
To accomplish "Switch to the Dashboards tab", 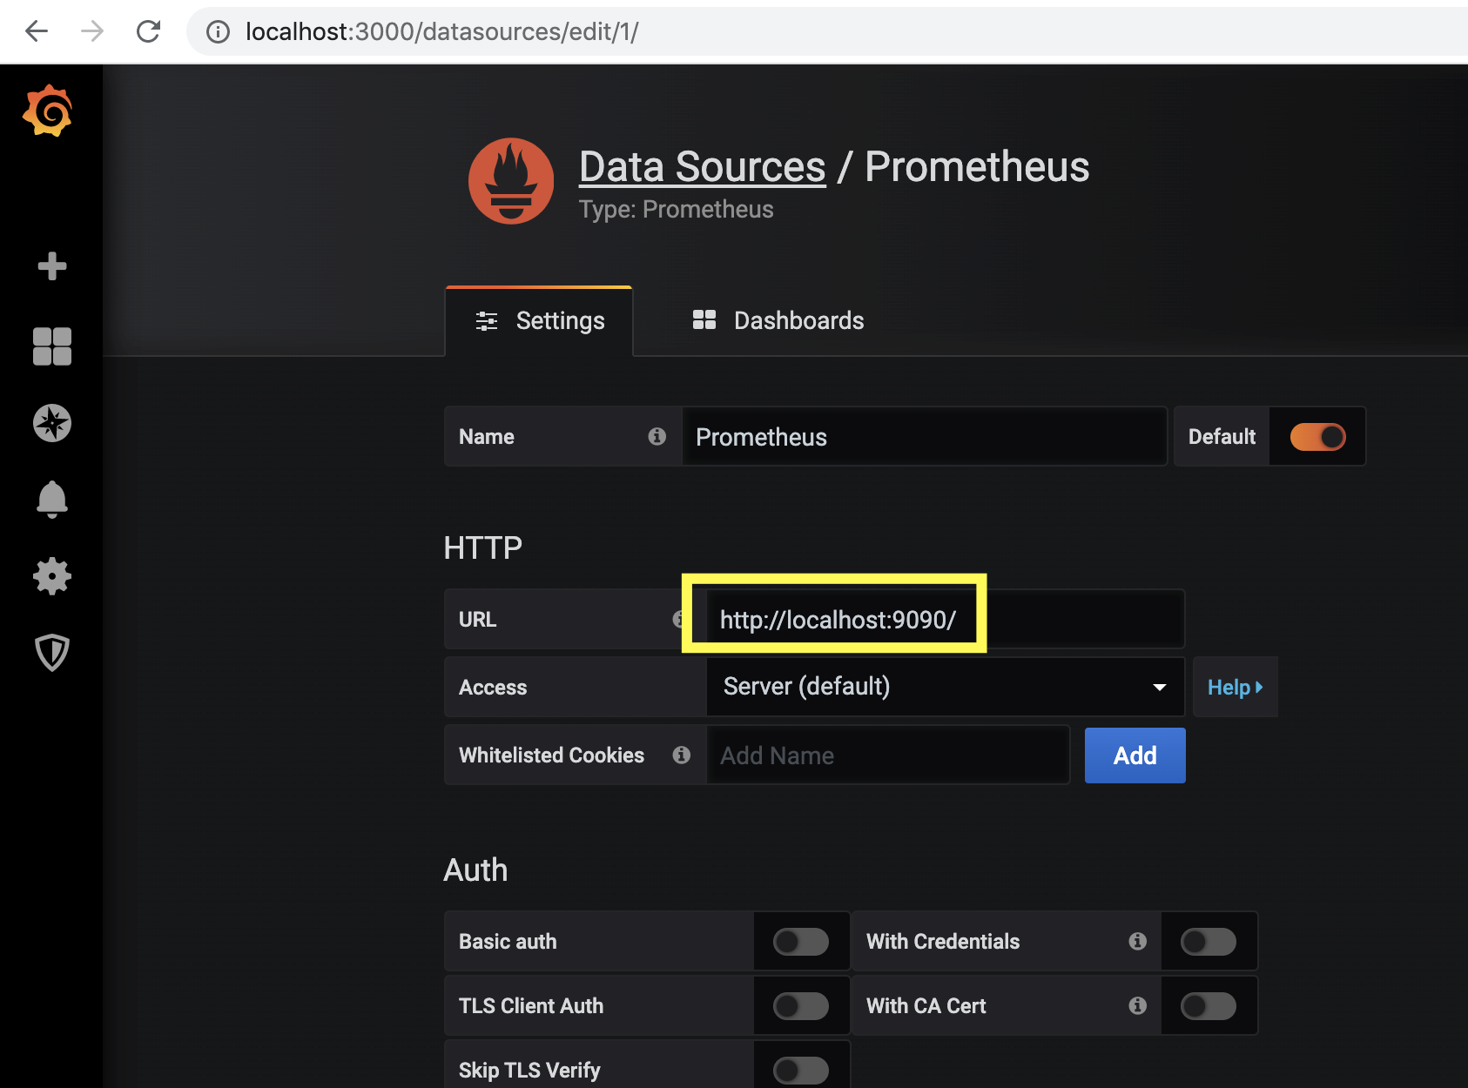I will 778,321.
